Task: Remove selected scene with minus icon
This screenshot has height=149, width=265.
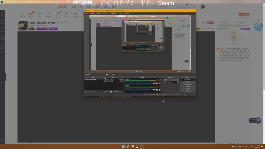Action: (88, 92)
